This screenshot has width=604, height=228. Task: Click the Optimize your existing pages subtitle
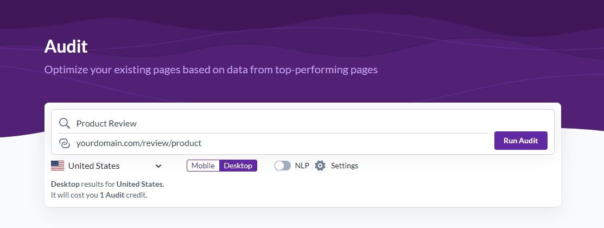coord(211,69)
